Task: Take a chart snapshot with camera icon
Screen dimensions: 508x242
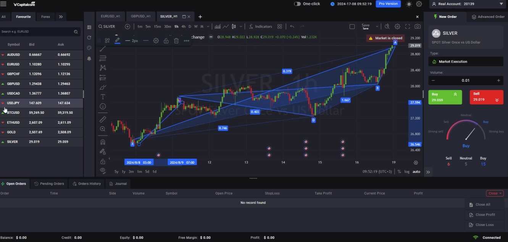Action: [418, 26]
